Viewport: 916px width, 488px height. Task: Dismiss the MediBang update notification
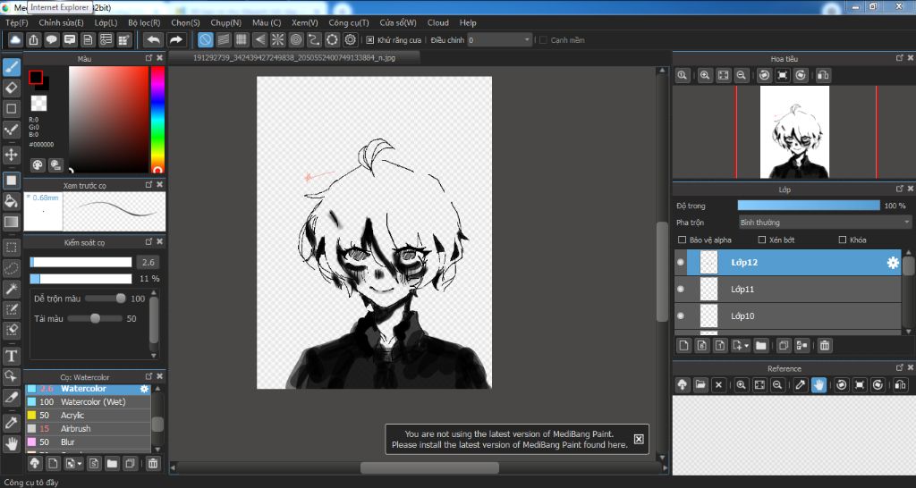[639, 439]
